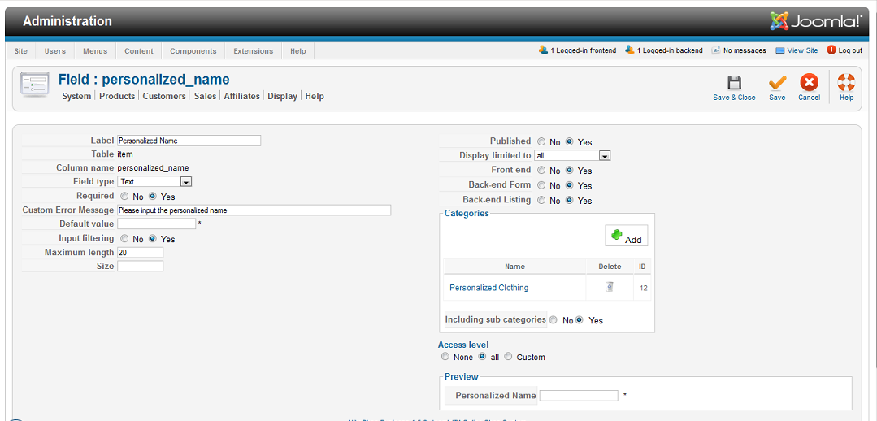Set Input filtering to Yes
Viewport: 877px width, 421px height.
[152, 239]
